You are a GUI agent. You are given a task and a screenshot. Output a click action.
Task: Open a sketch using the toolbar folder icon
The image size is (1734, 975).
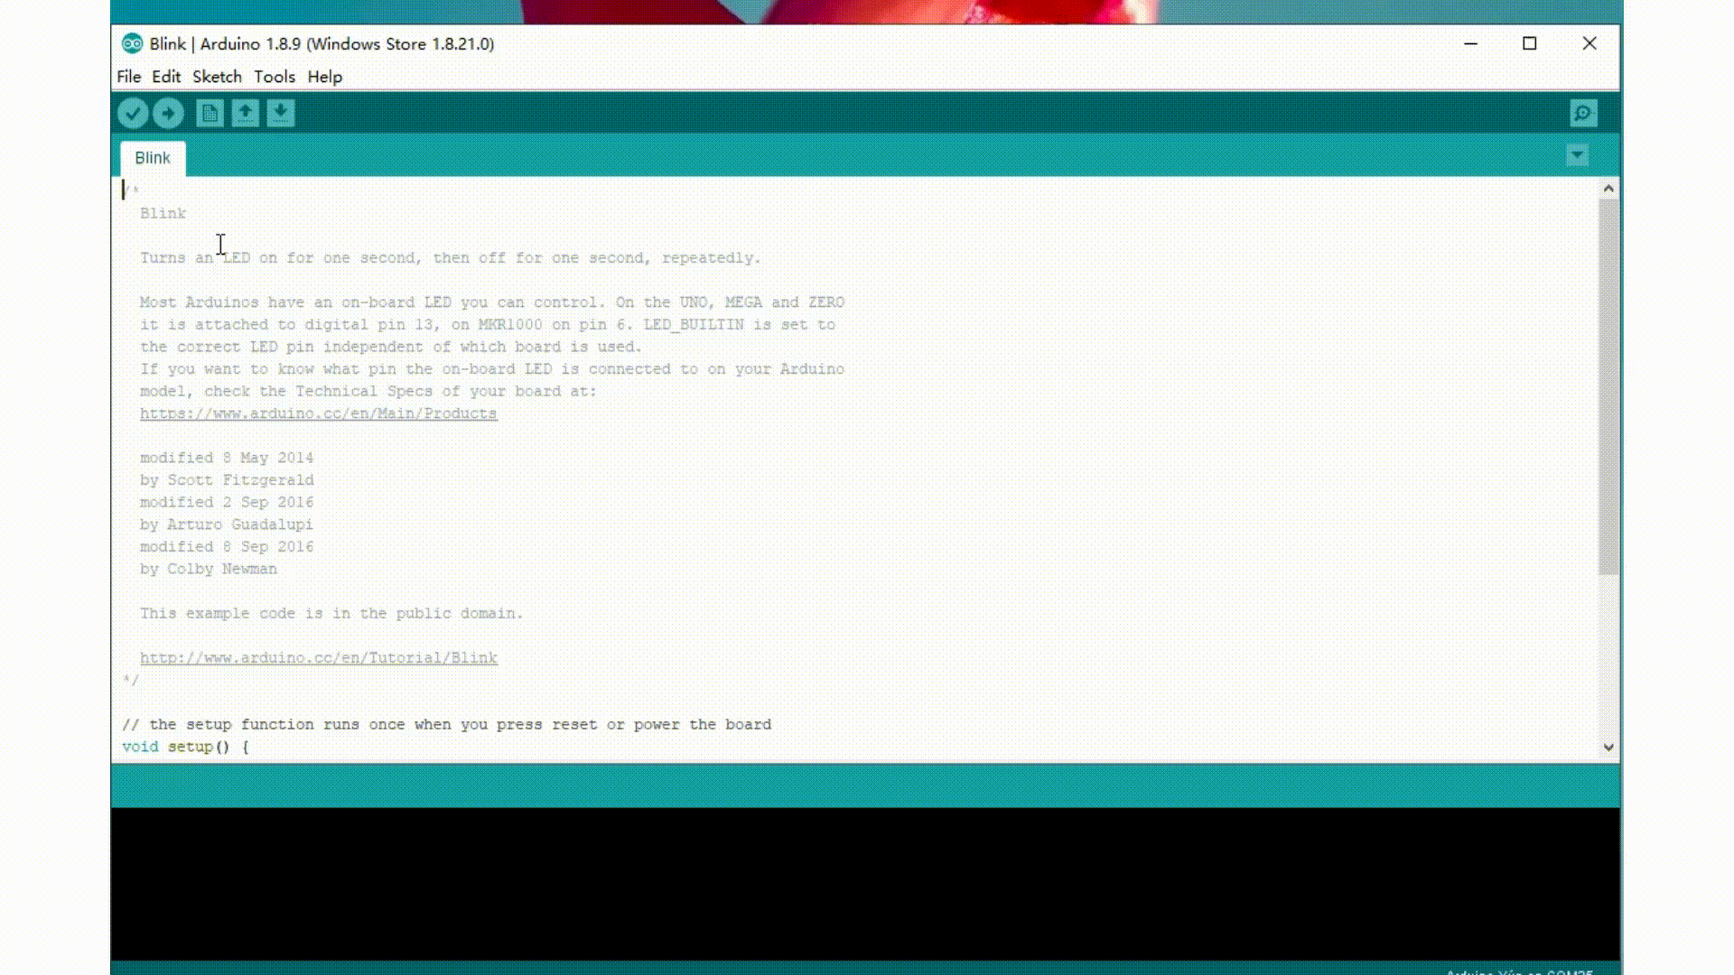coord(245,113)
